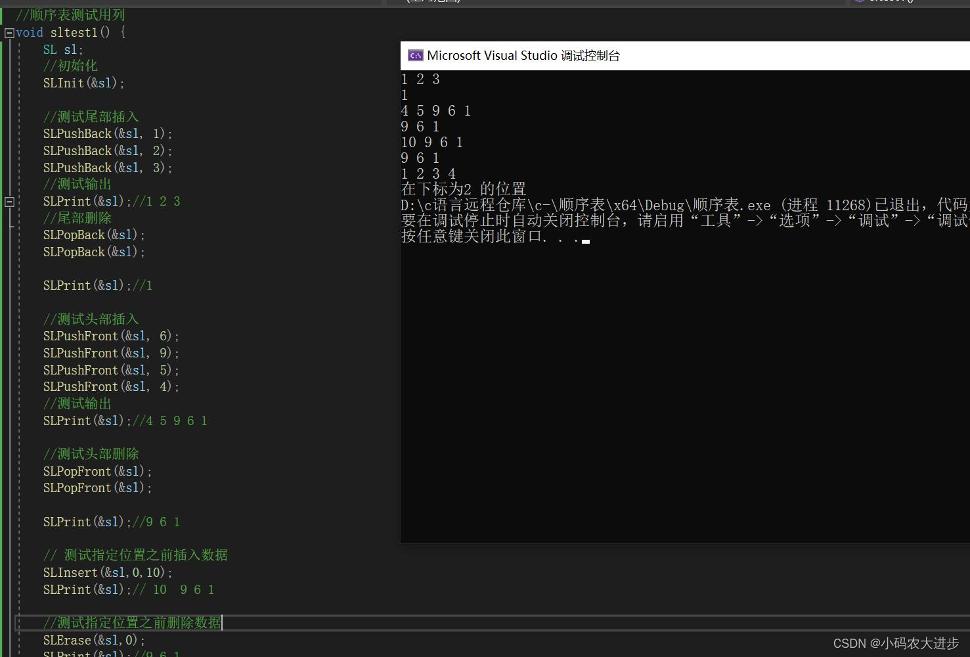
Task: Click the // 测试指定位置之前插入数据 comment
Action: point(135,555)
